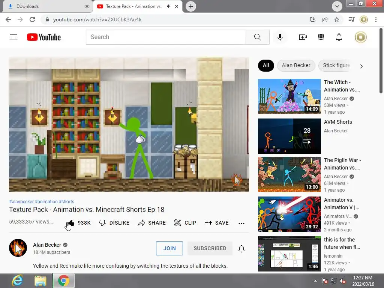Mute the Texture Pack tab audio

tap(168, 6)
